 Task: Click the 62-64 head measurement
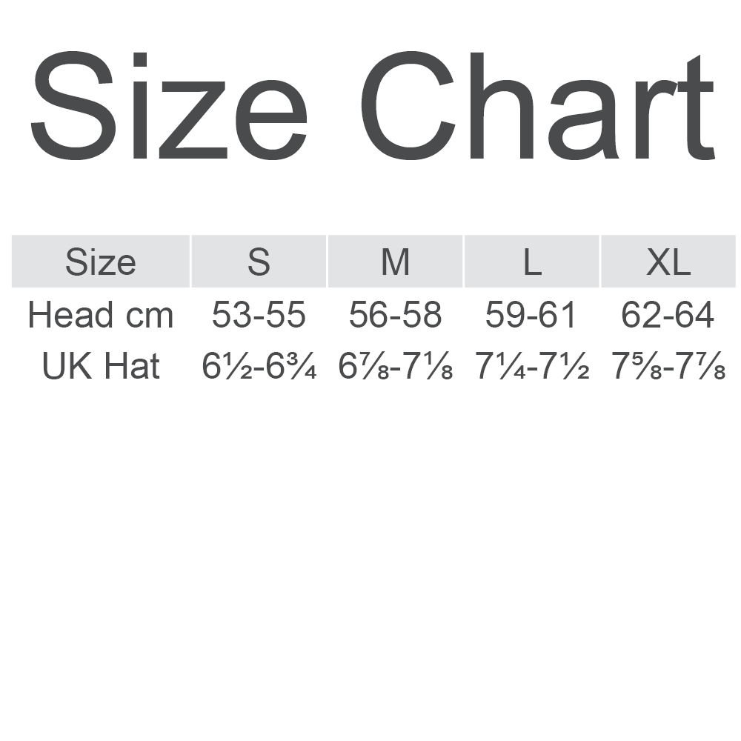click(668, 316)
